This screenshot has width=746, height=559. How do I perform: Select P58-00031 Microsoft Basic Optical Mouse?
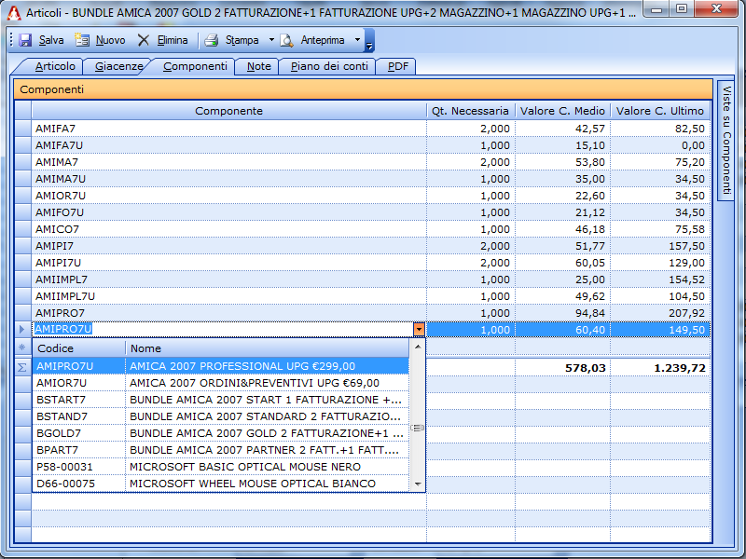(221, 467)
